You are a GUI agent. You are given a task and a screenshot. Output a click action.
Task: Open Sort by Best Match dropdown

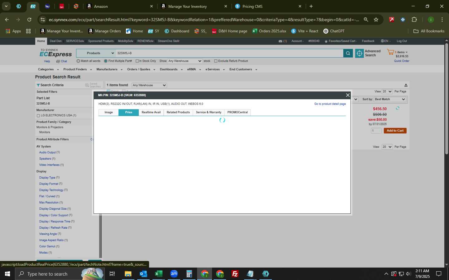390,99
